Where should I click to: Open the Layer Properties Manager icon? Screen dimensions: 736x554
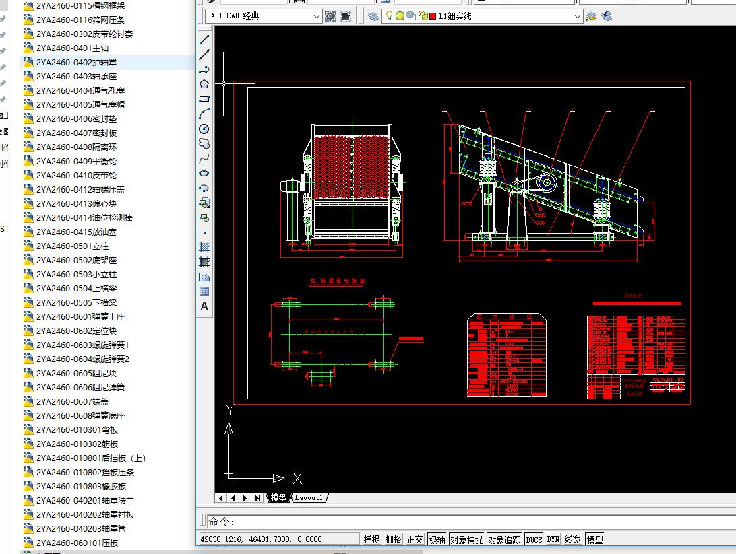coord(374,16)
